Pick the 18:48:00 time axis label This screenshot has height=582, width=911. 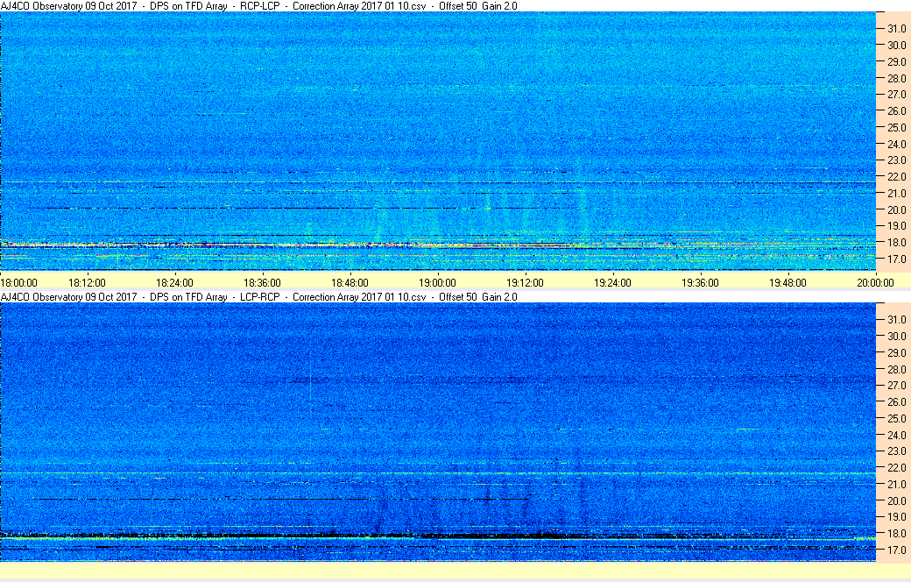point(350,283)
